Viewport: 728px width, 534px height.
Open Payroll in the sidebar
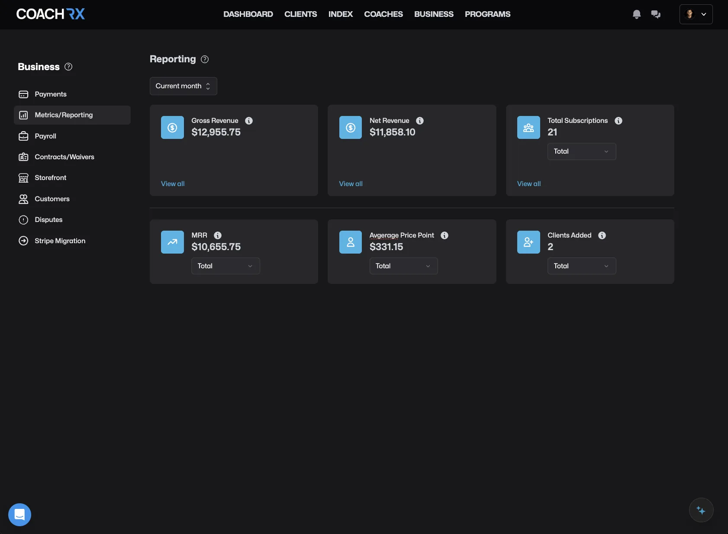72,136
